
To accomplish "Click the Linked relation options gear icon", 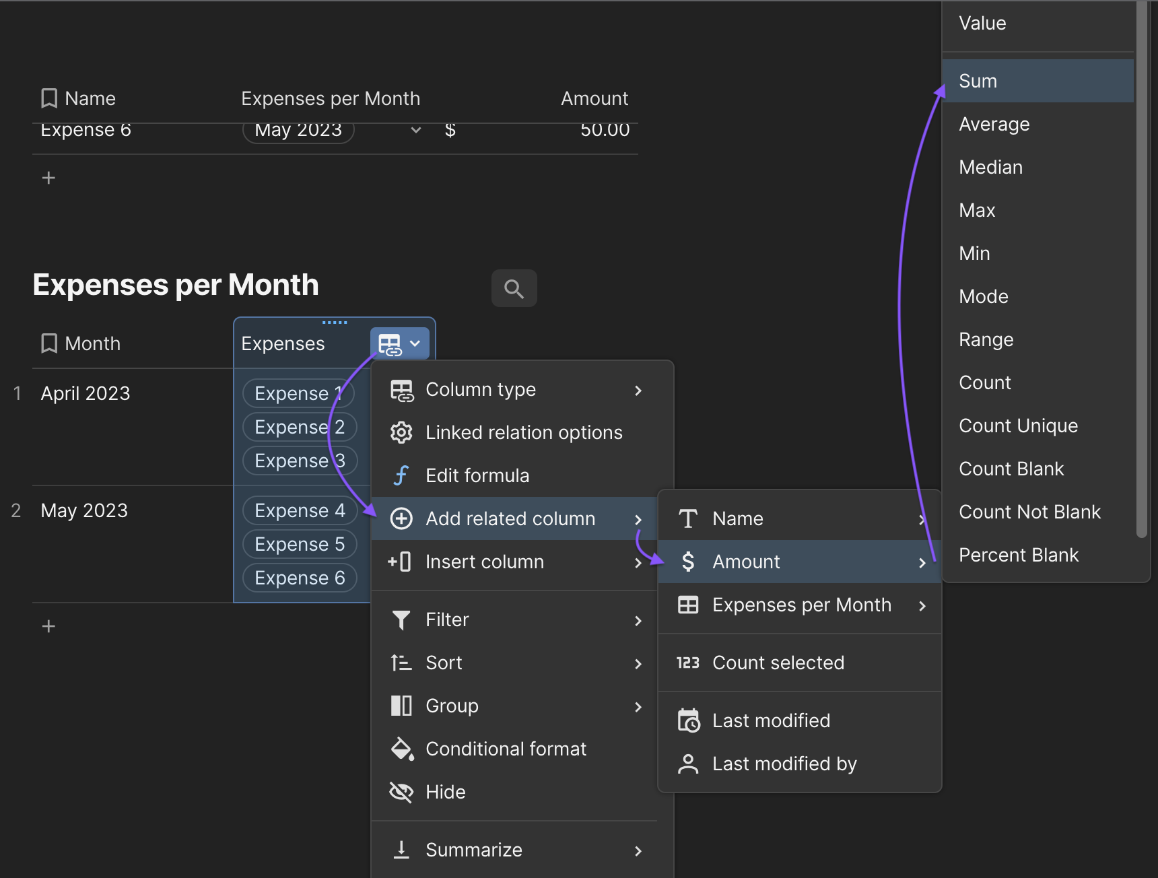I will 401,432.
